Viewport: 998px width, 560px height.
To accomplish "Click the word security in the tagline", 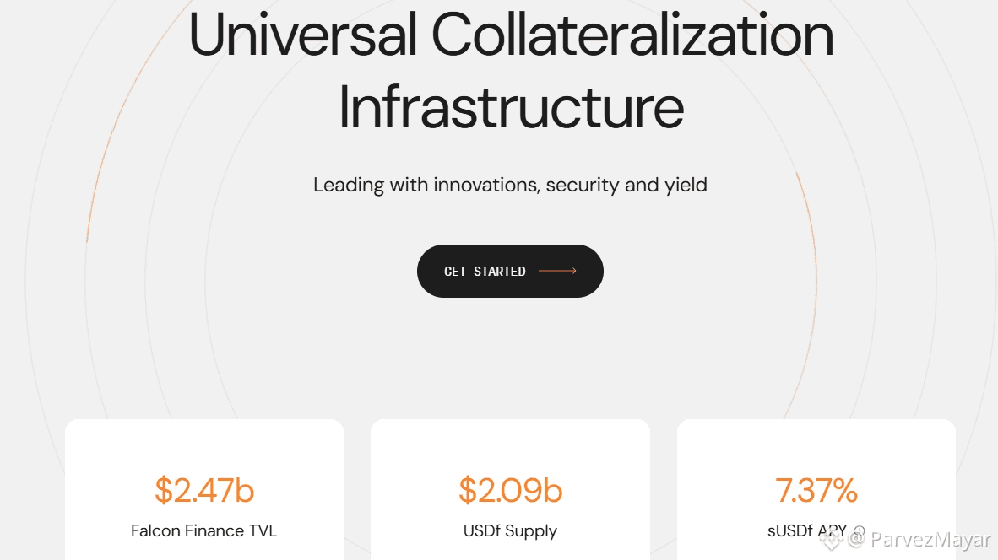I will click(583, 185).
